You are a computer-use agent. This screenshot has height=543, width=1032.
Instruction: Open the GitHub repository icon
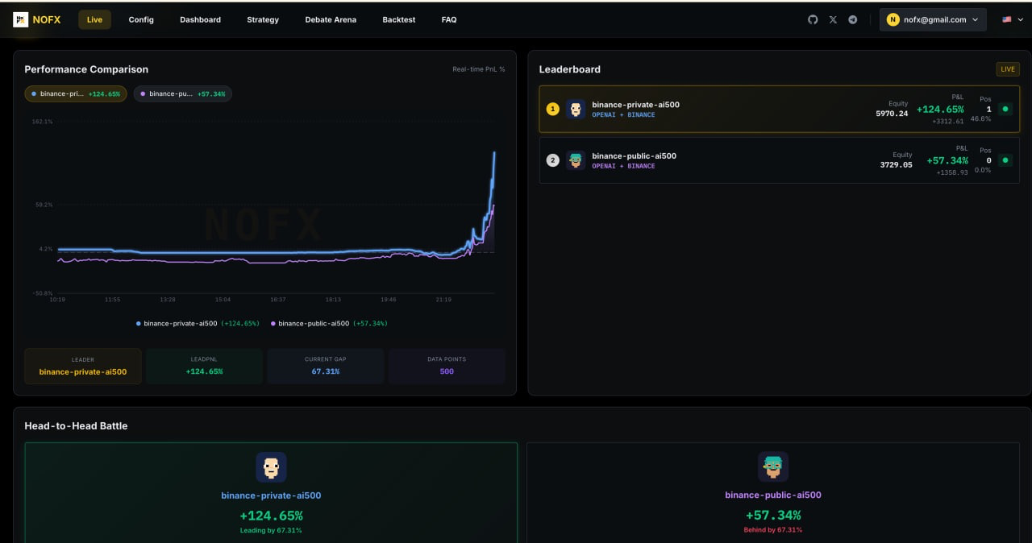click(813, 19)
